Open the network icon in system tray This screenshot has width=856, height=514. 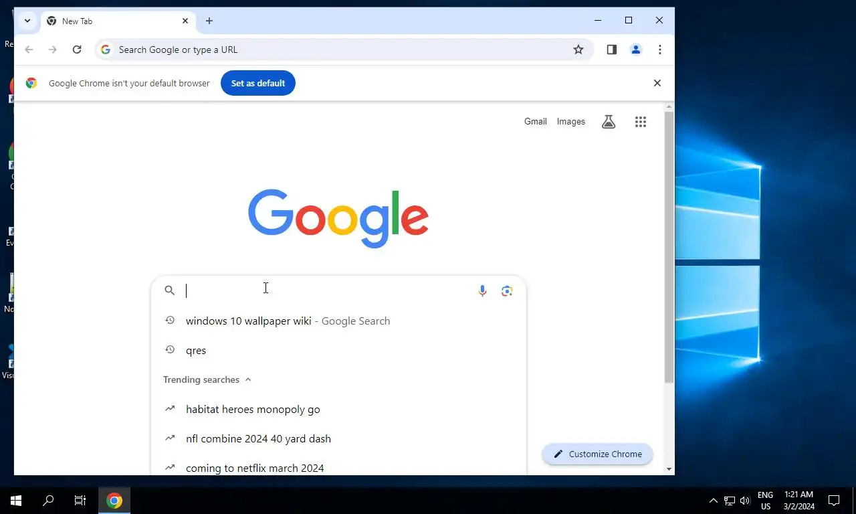pos(730,501)
